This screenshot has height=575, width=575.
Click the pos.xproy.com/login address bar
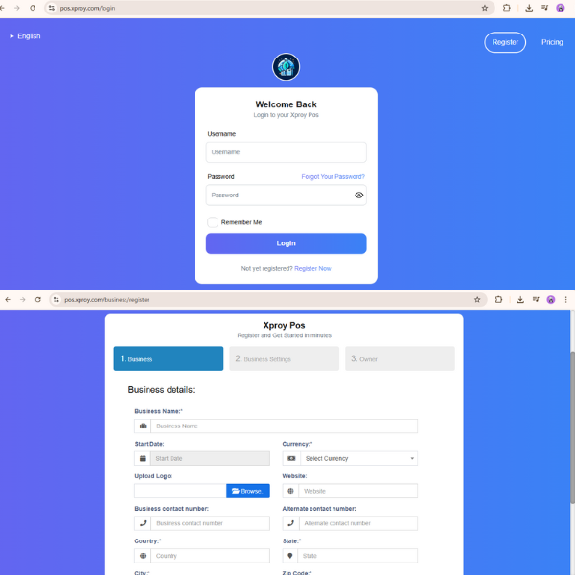(x=269, y=8)
